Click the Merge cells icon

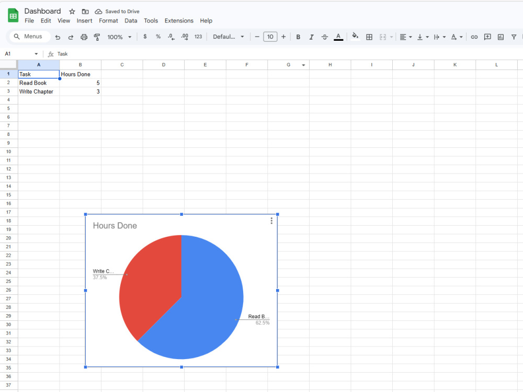[x=383, y=37]
